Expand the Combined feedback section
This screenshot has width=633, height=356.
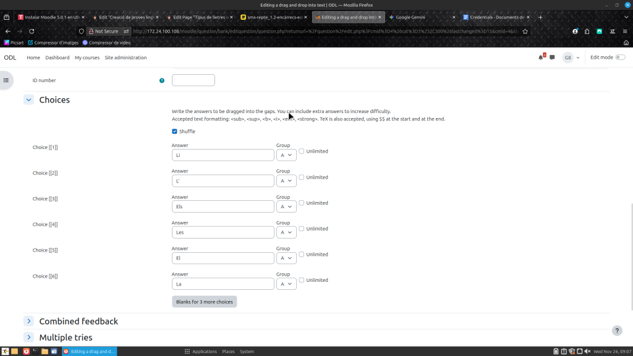point(28,321)
